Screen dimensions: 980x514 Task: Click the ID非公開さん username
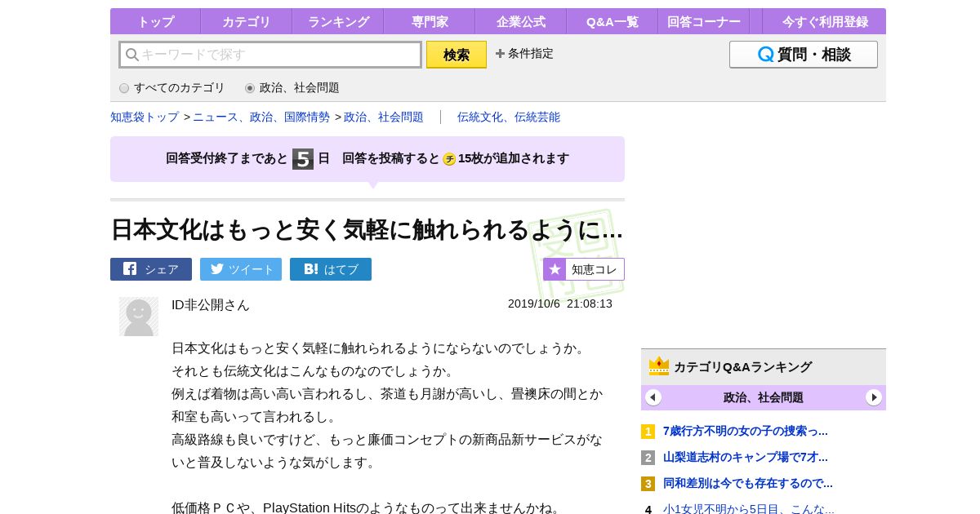[211, 304]
